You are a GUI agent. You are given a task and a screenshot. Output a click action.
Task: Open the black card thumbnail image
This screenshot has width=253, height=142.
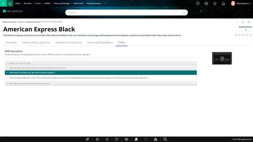click(222, 58)
